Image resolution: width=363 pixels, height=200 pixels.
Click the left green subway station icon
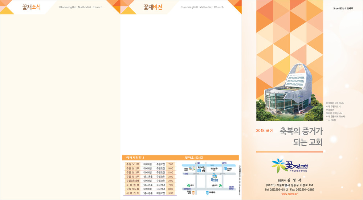[189, 185]
